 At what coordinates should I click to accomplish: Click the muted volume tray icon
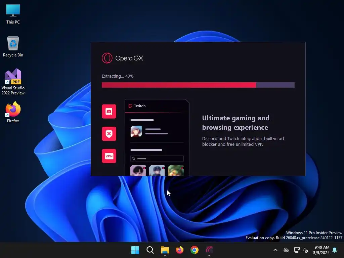[x=305, y=250]
